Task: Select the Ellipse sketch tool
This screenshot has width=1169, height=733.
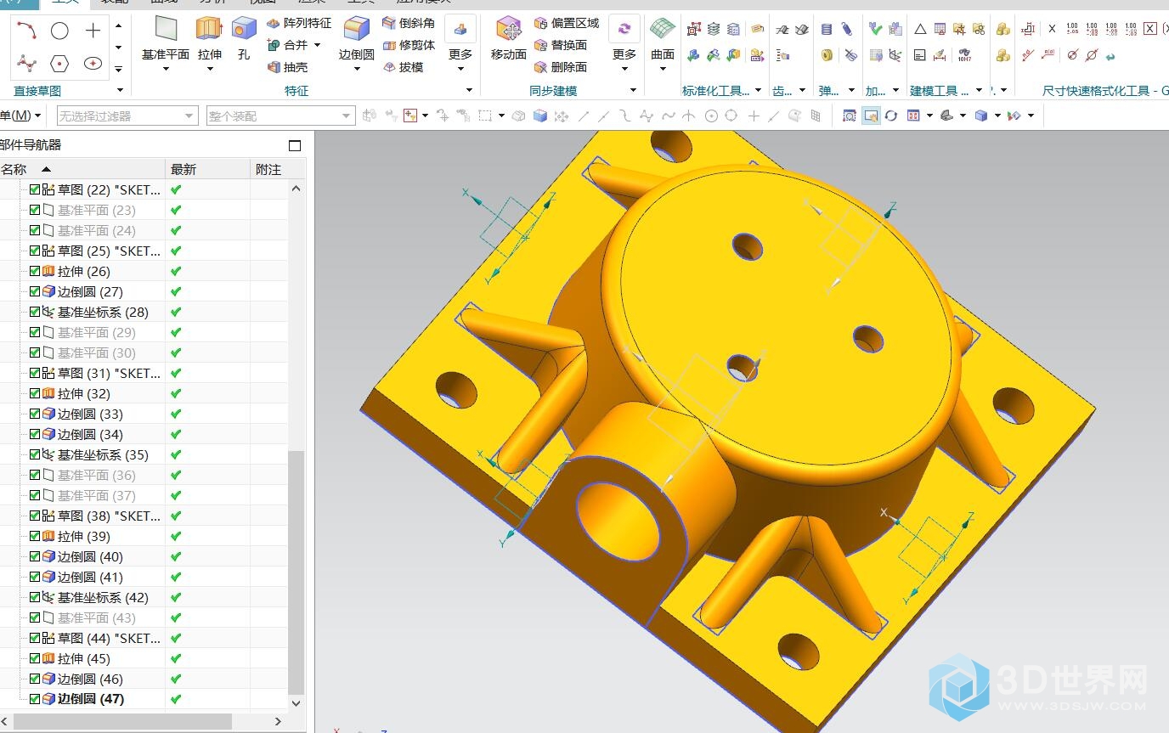Action: [93, 64]
